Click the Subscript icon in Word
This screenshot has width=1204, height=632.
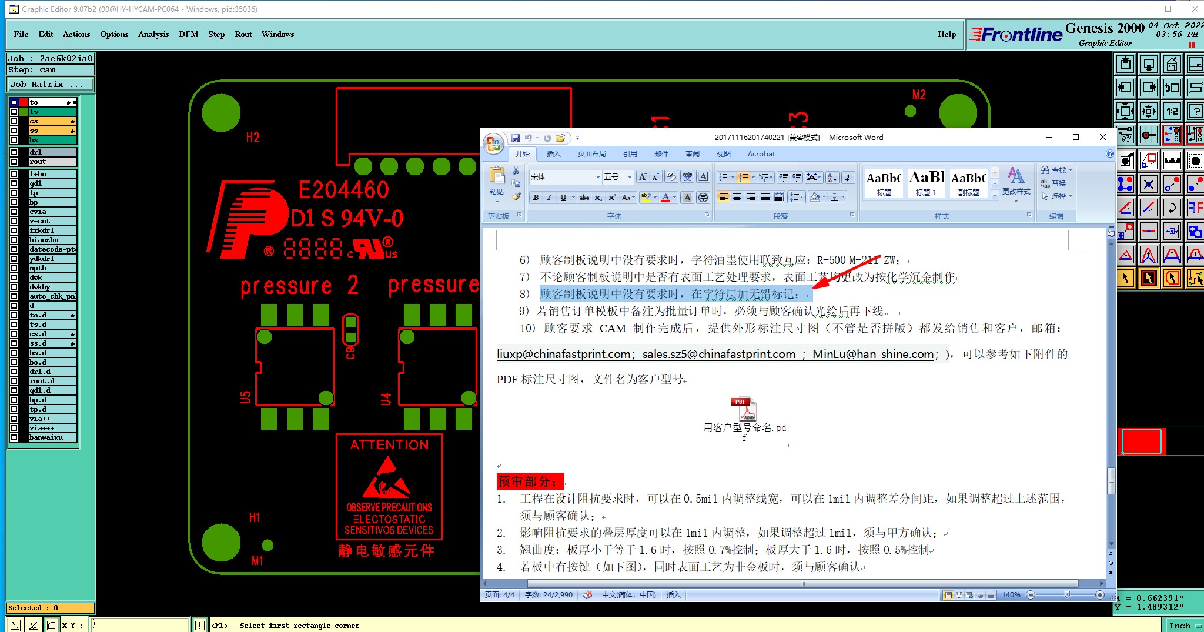598,198
